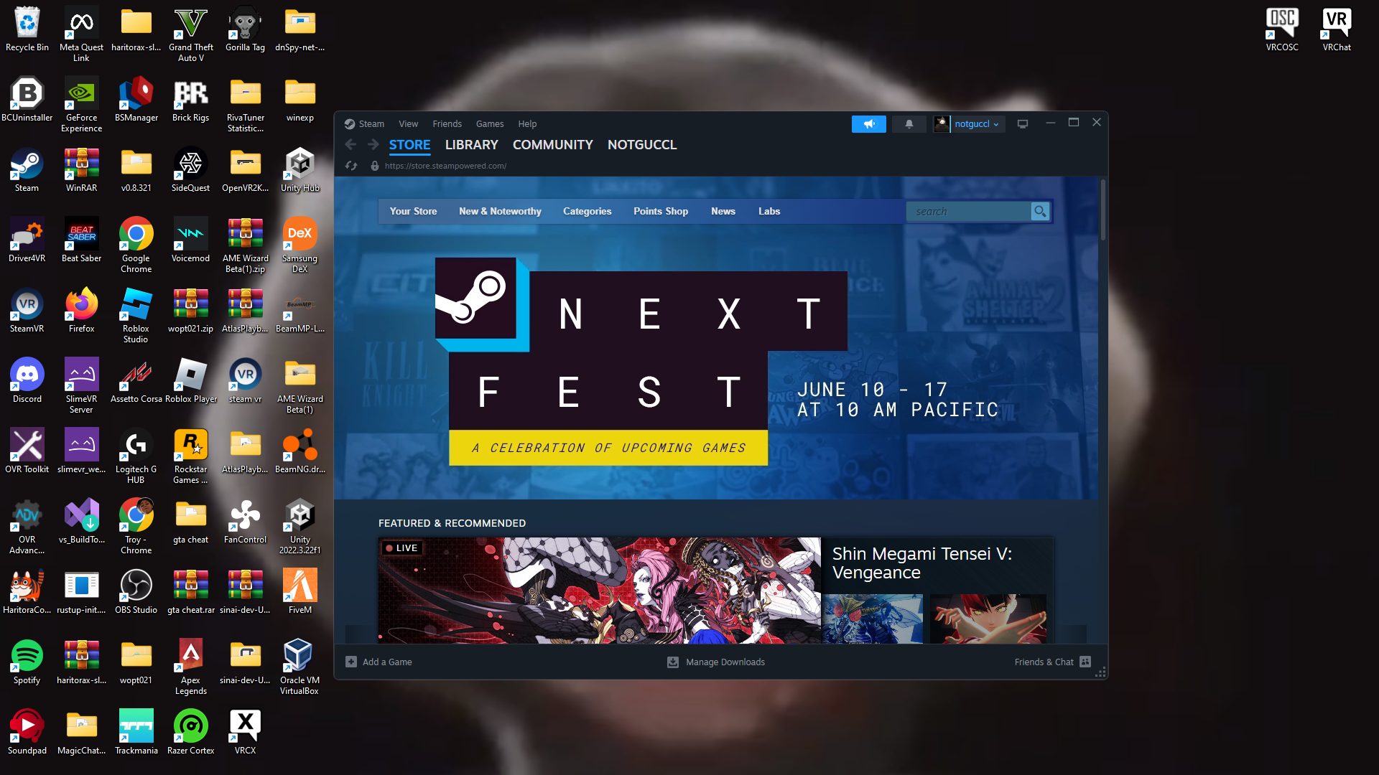
Task: Click the Manage Downloads link
Action: coord(725,662)
